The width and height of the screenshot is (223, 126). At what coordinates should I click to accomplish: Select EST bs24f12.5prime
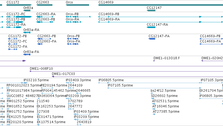pyautogui.click(x=163, y=91)
